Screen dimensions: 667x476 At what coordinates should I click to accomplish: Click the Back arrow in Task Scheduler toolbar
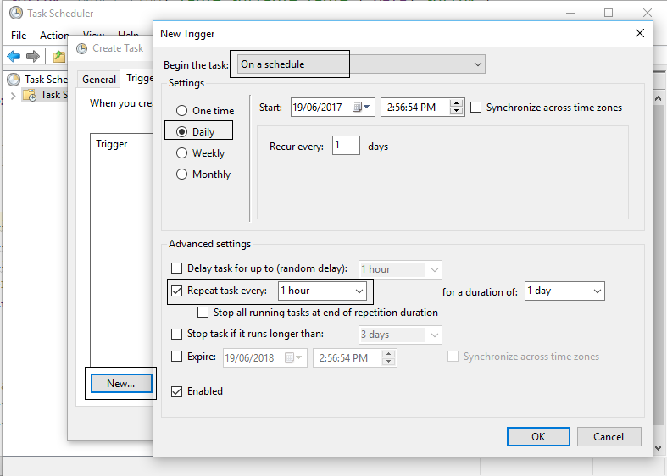point(14,56)
